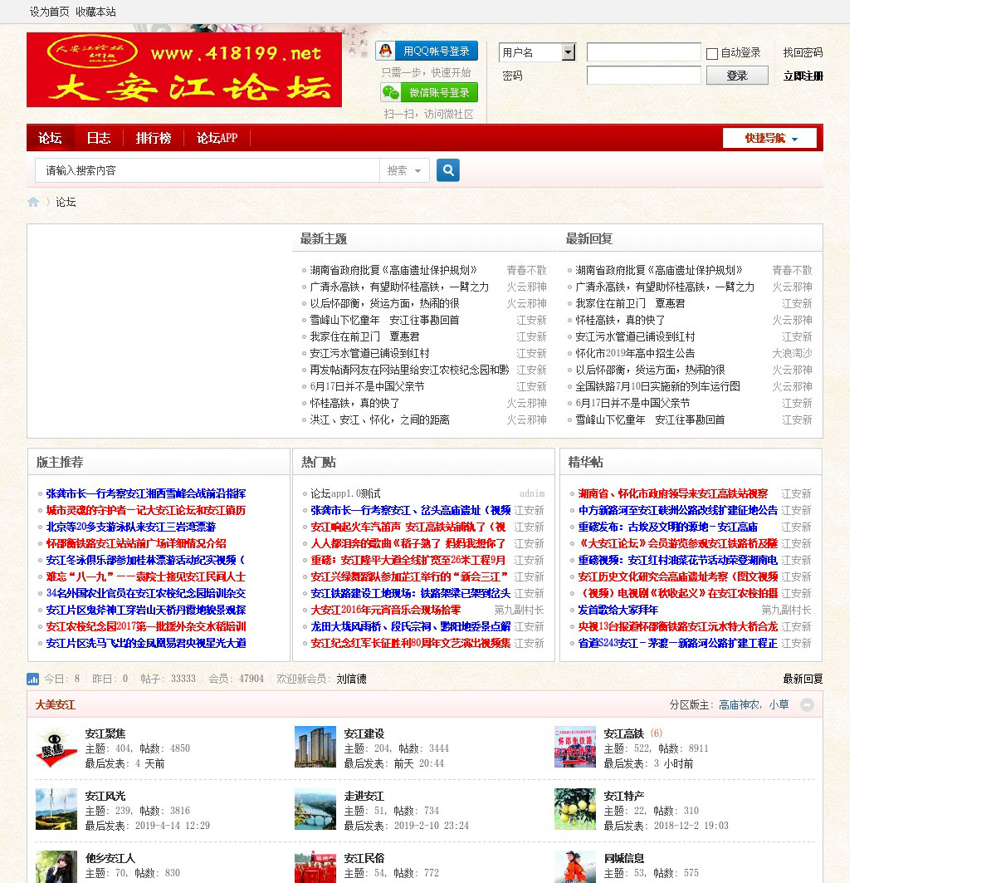The height and width of the screenshot is (883, 996).
Task: Open the 安江高铁 forum icon
Action: pos(575,747)
